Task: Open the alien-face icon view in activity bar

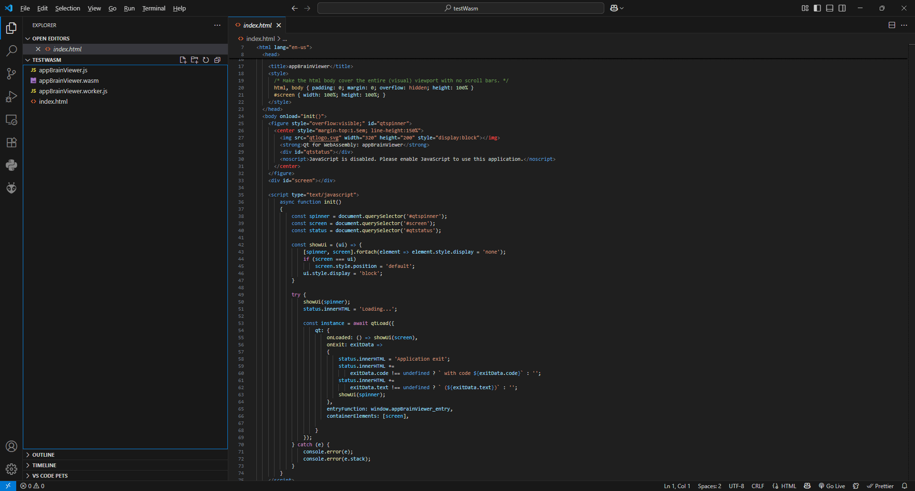Action: pyautogui.click(x=11, y=188)
